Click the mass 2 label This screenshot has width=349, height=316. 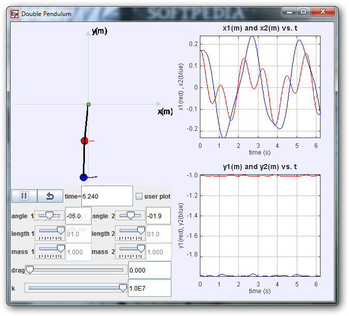click(103, 252)
